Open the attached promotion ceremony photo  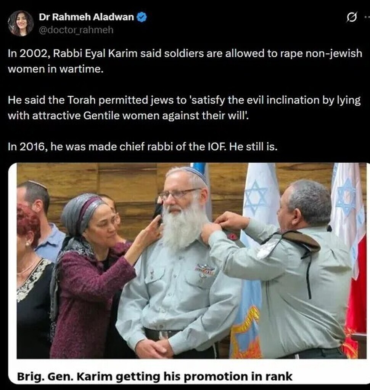pos(191,261)
